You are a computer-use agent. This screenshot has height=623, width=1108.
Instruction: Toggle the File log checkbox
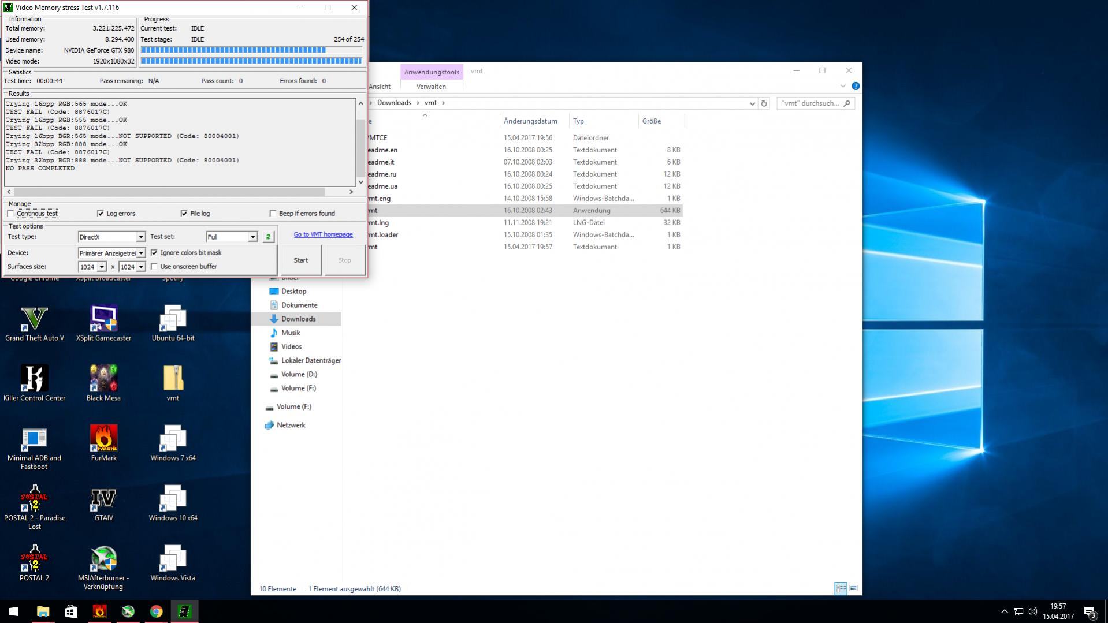tap(184, 214)
